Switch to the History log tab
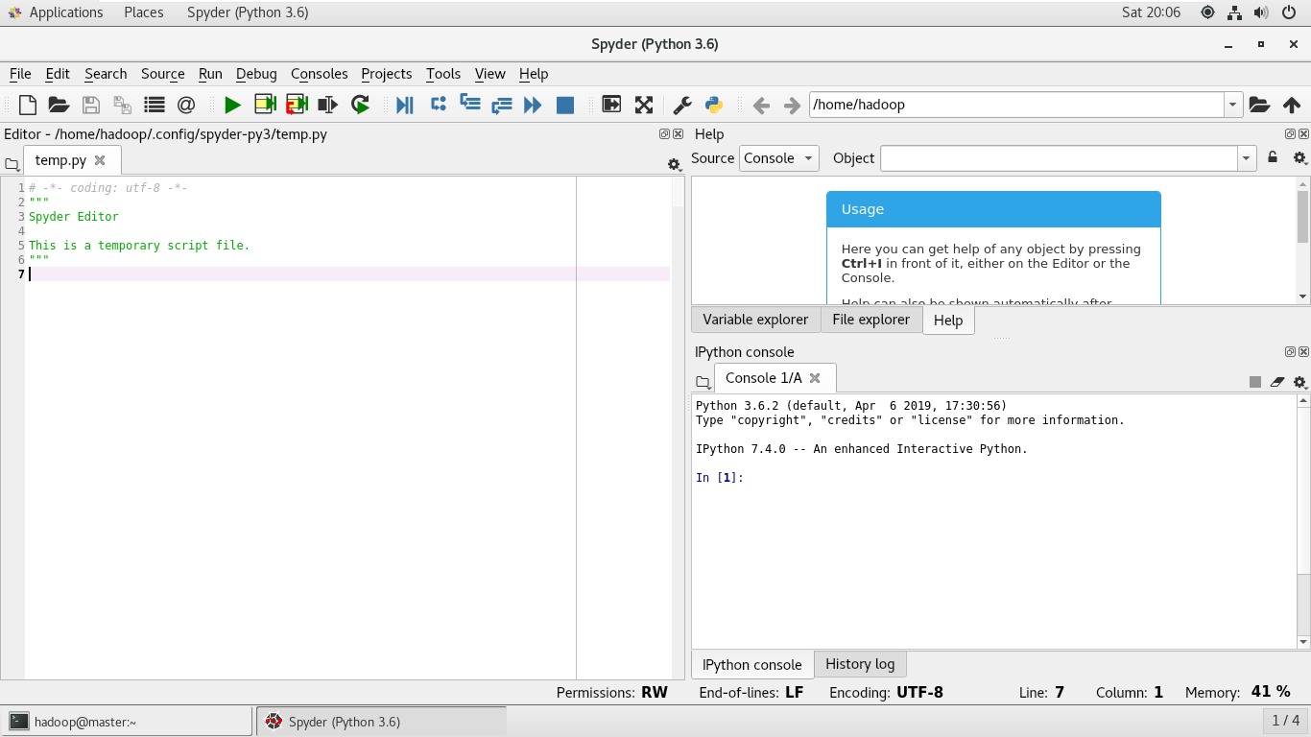Image resolution: width=1311 pixels, height=737 pixels. coord(860,664)
